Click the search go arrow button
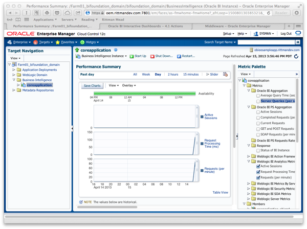 tap(298, 42)
